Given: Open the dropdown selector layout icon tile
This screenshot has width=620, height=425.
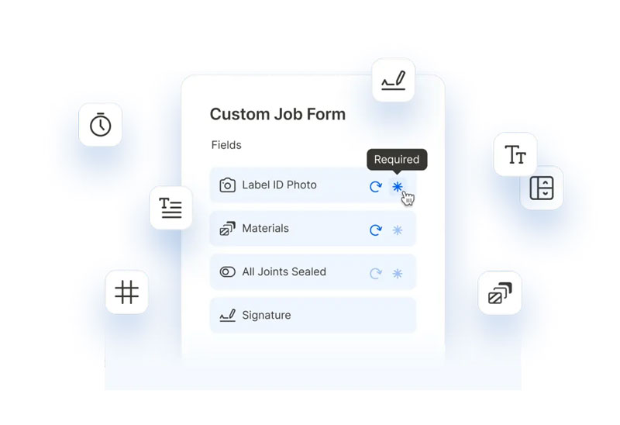Looking at the screenshot, I should (x=542, y=188).
